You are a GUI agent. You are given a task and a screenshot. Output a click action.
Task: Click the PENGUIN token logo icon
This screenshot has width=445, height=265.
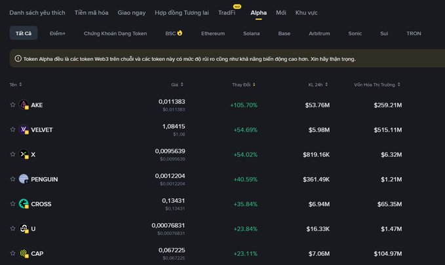pyautogui.click(x=24, y=179)
